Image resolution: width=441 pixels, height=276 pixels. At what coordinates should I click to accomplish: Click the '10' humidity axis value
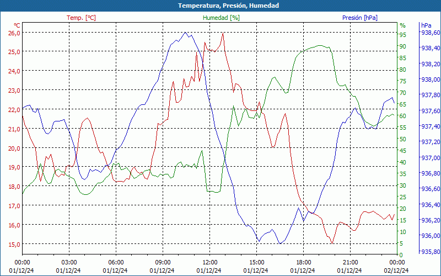pos(403,232)
